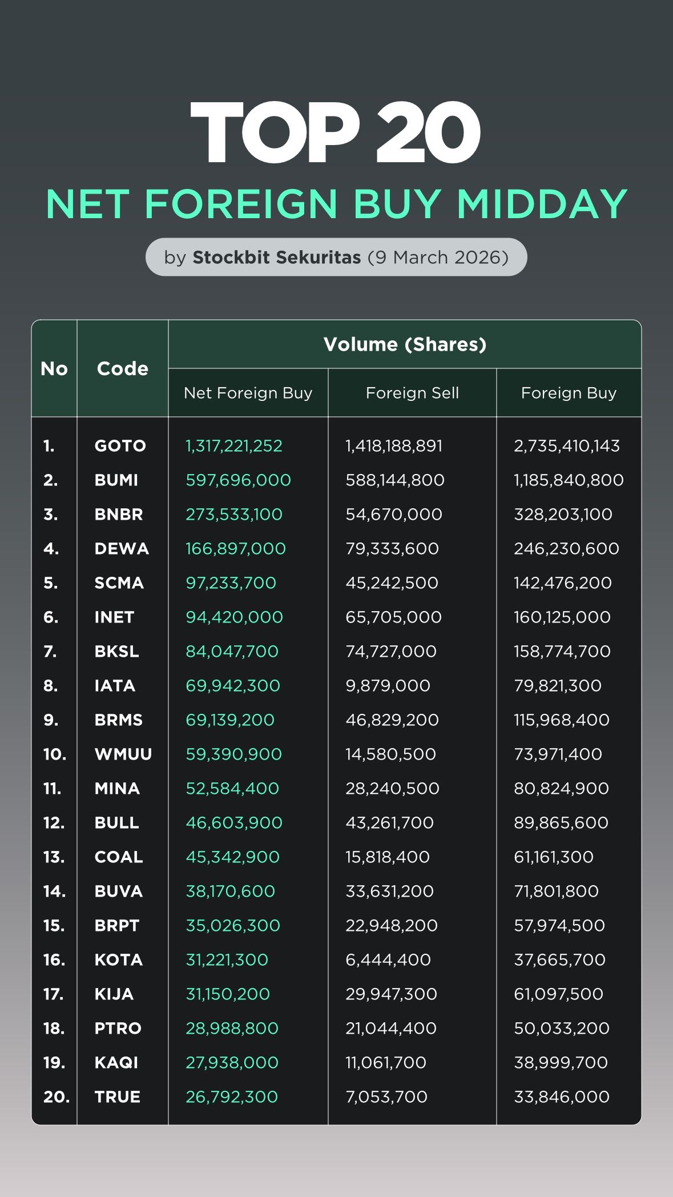Open the GOTO stock code
Viewport: 673px width, 1197px height.
[120, 445]
